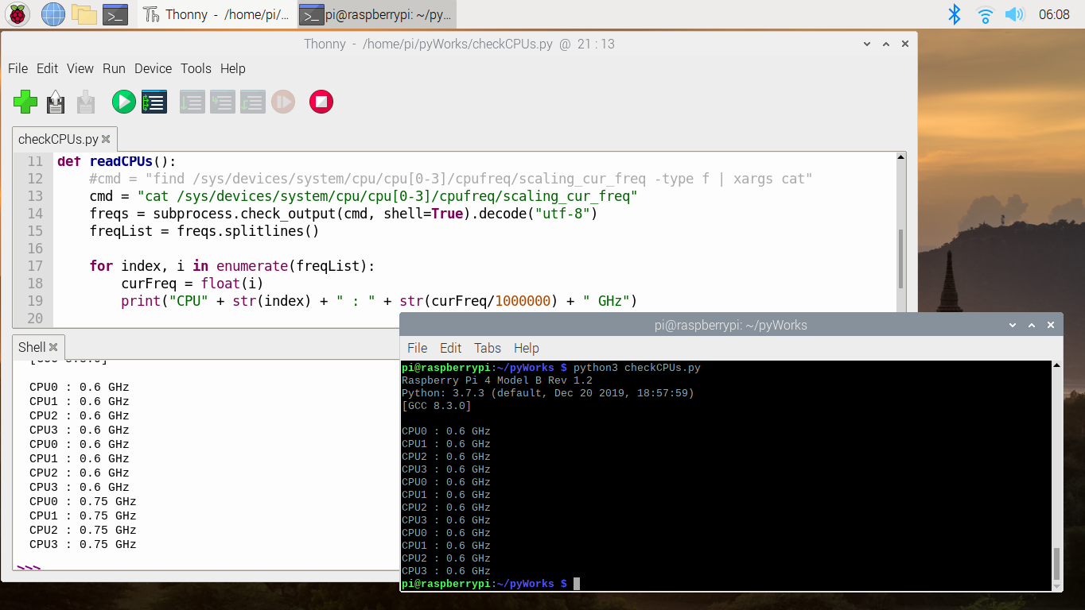Save the current script
This screenshot has width=1085, height=610.
(x=85, y=102)
